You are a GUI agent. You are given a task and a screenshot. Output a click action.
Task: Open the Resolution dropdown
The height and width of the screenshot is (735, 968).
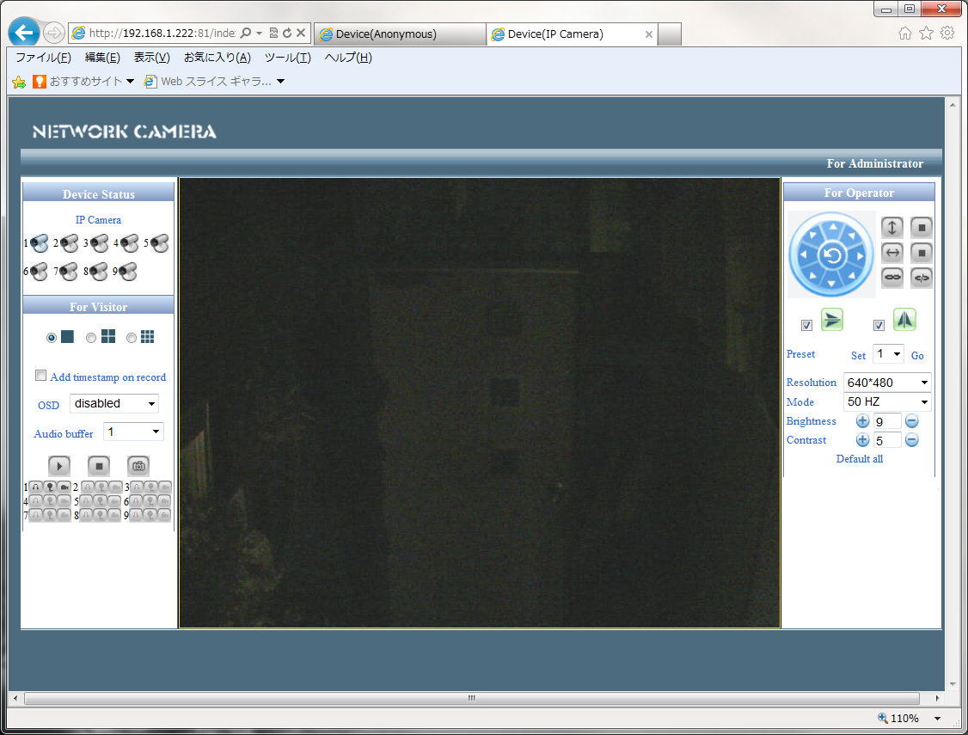887,383
